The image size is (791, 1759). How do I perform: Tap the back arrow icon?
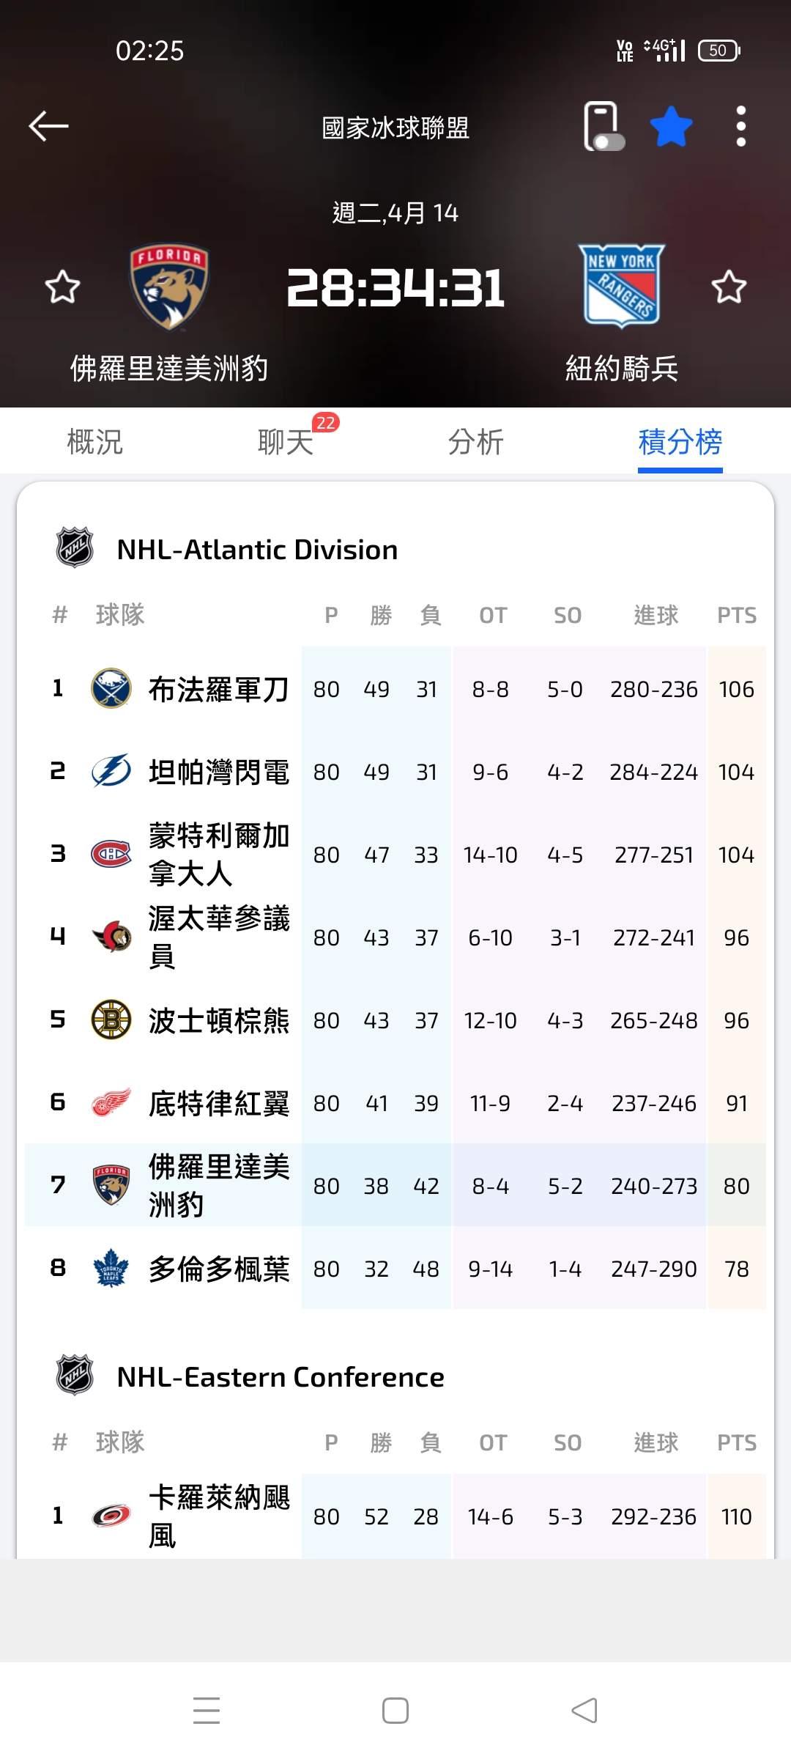pos(48,126)
